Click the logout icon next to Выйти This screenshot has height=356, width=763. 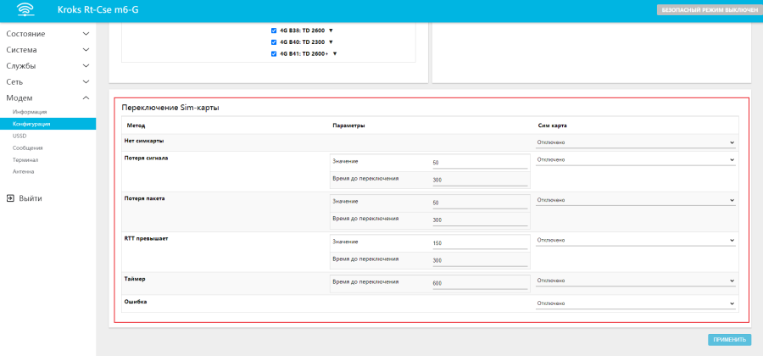(10, 198)
